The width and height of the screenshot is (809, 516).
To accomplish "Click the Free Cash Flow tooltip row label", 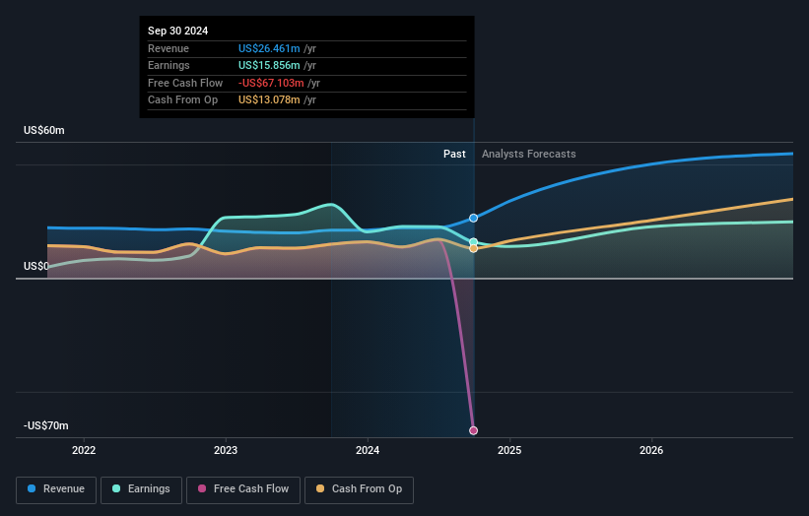I will coord(185,83).
